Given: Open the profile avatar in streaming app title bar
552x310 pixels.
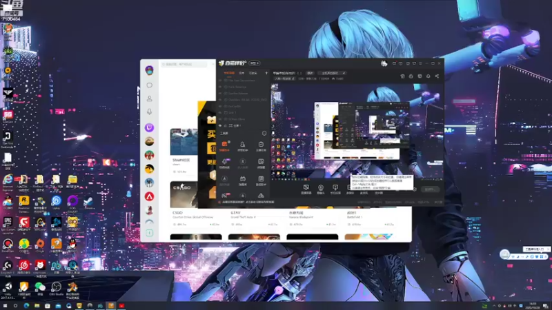Looking at the screenshot, I should (x=384, y=63).
